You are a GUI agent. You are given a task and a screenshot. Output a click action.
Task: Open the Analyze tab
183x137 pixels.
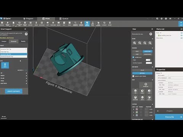pyautogui.click(x=4, y=41)
